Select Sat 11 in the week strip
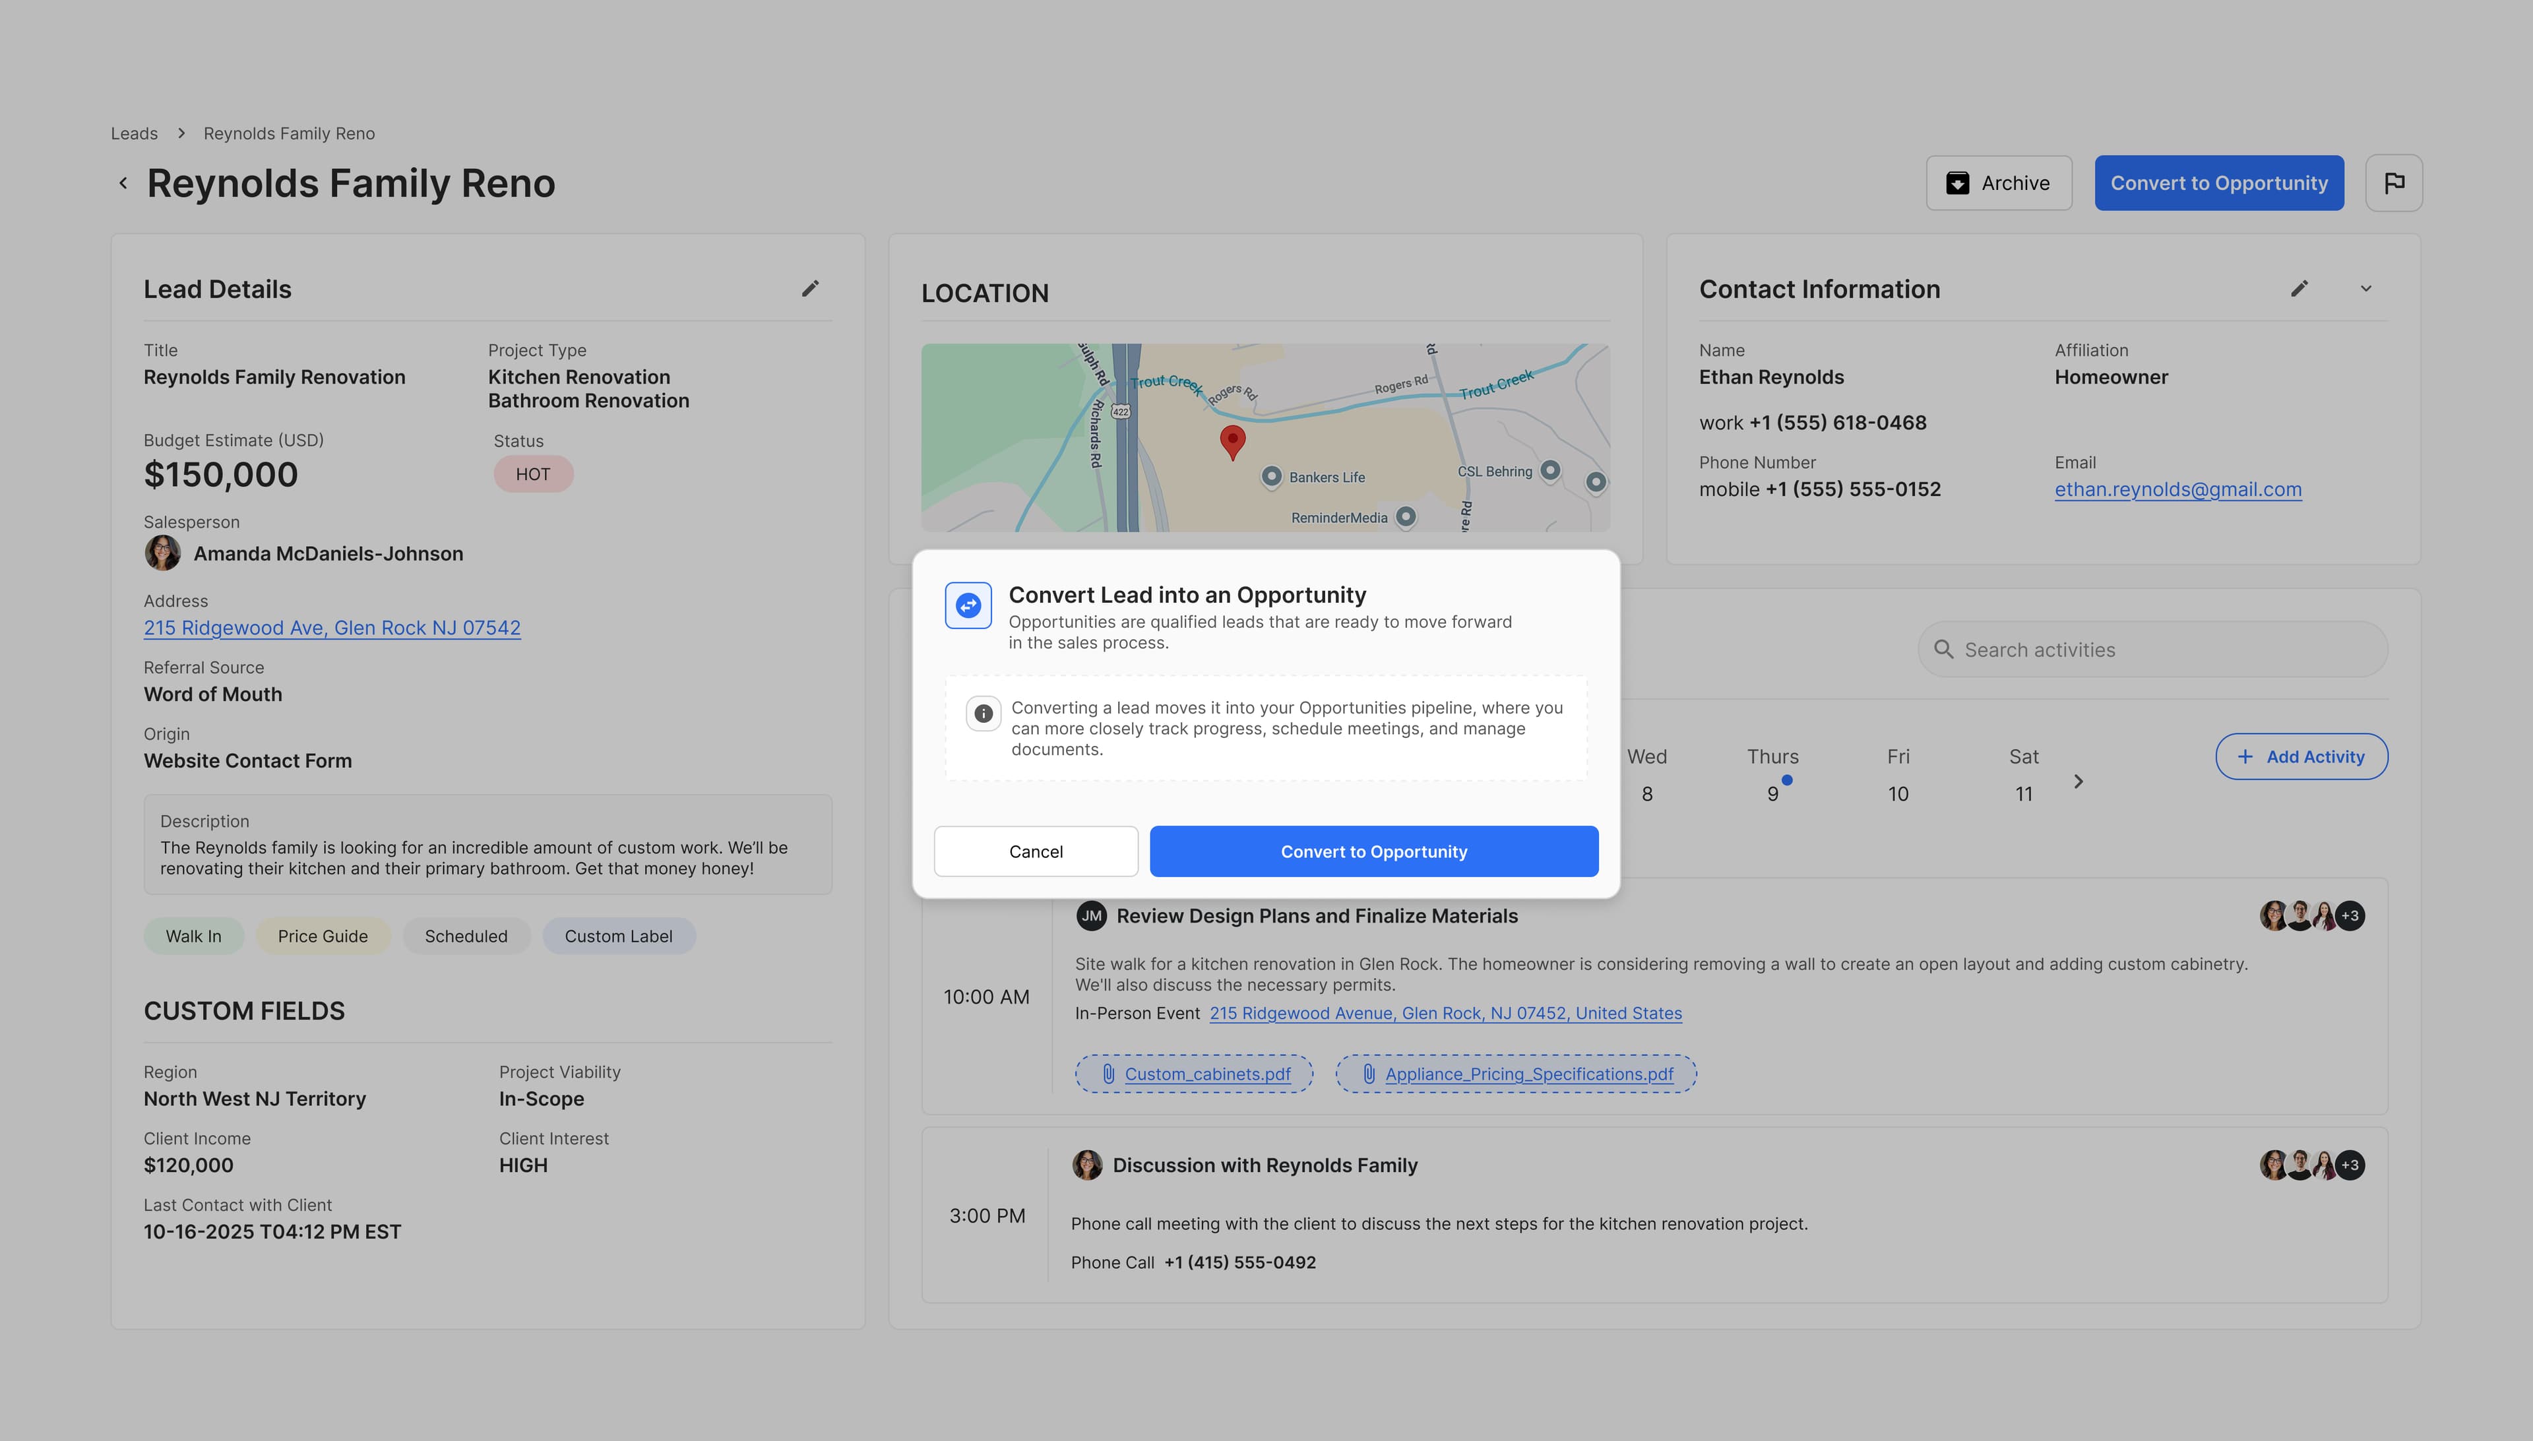Image resolution: width=2533 pixels, height=1441 pixels. [2023, 775]
